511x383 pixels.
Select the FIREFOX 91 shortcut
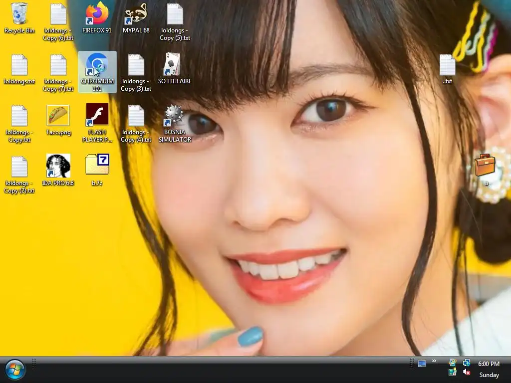[x=97, y=18]
